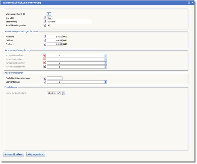Expand the Kursgewinn realisiert account dropdown
This screenshot has height=164, width=197.
point(105,55)
